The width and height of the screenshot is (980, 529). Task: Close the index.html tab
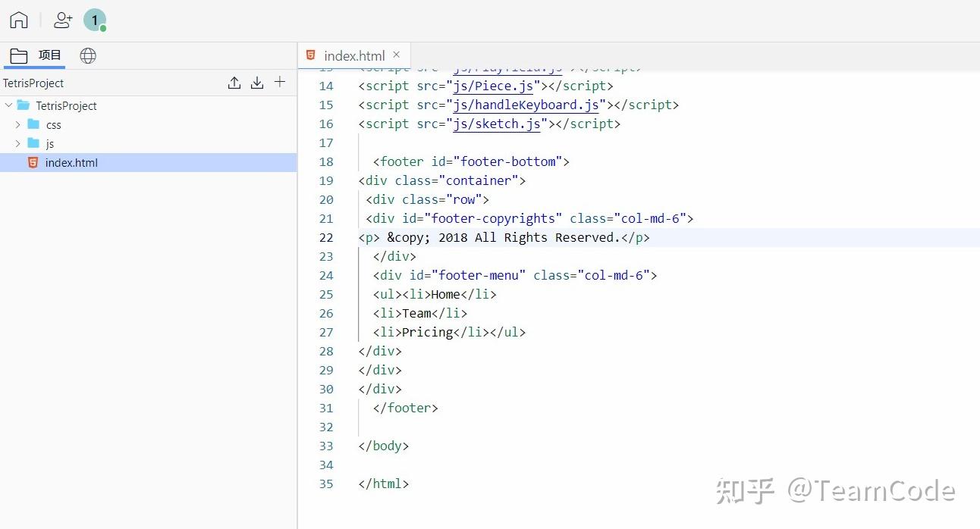point(396,55)
